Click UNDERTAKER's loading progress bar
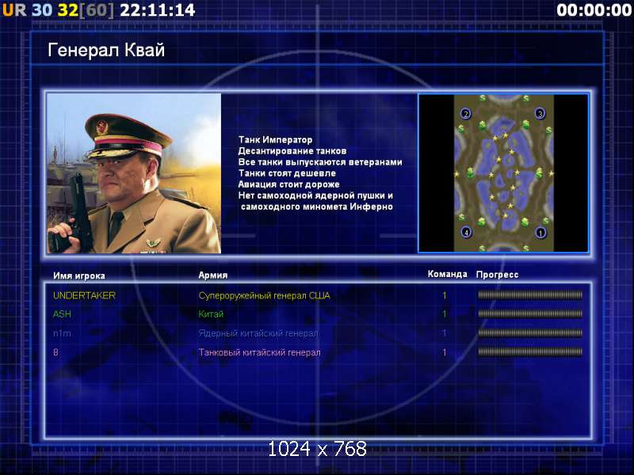 click(x=530, y=295)
